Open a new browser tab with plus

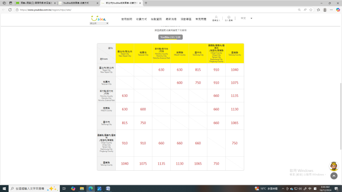pos(146,3)
